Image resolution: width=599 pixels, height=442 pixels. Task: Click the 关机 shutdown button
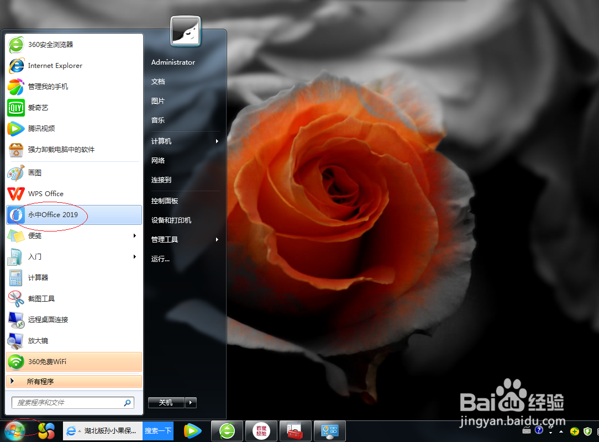(x=166, y=403)
